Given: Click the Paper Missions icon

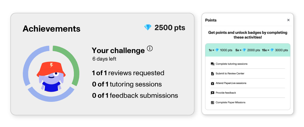Looking at the screenshot, I should coord(212,102).
